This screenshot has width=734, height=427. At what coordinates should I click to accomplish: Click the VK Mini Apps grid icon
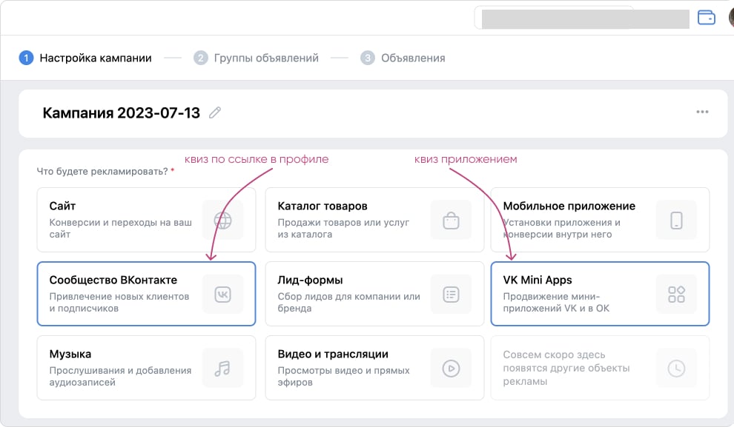point(676,294)
